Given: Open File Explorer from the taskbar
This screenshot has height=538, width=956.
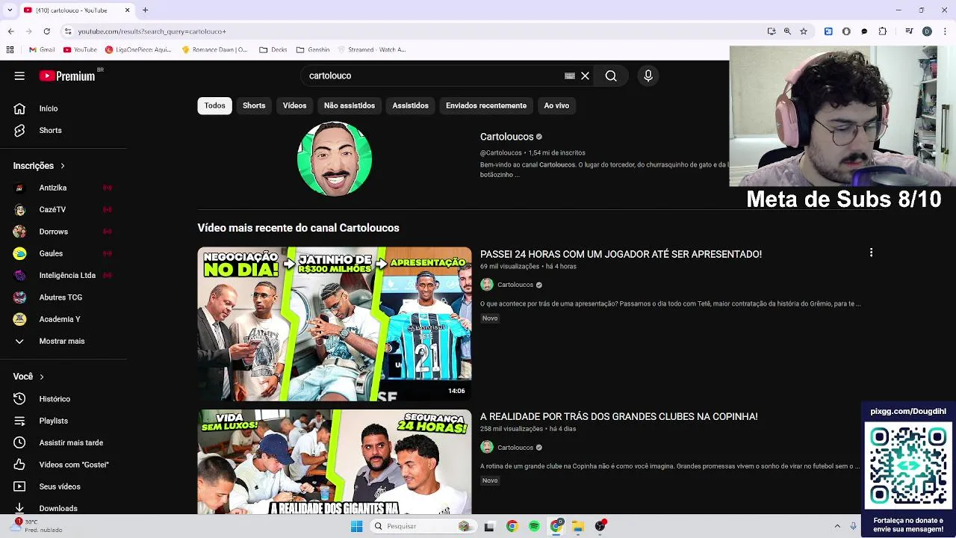Looking at the screenshot, I should [578, 526].
